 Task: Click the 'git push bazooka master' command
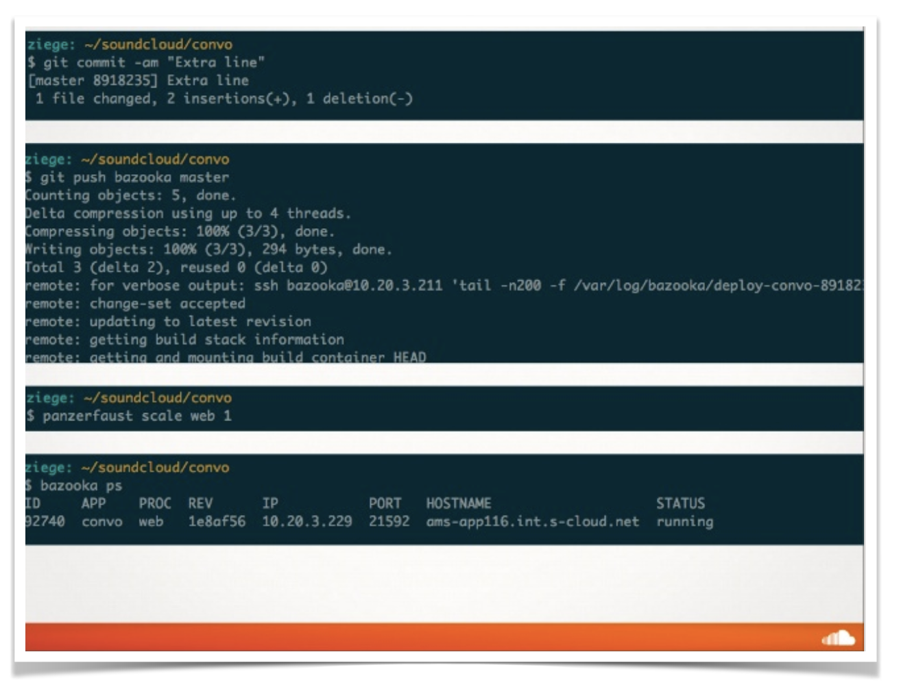click(x=134, y=177)
